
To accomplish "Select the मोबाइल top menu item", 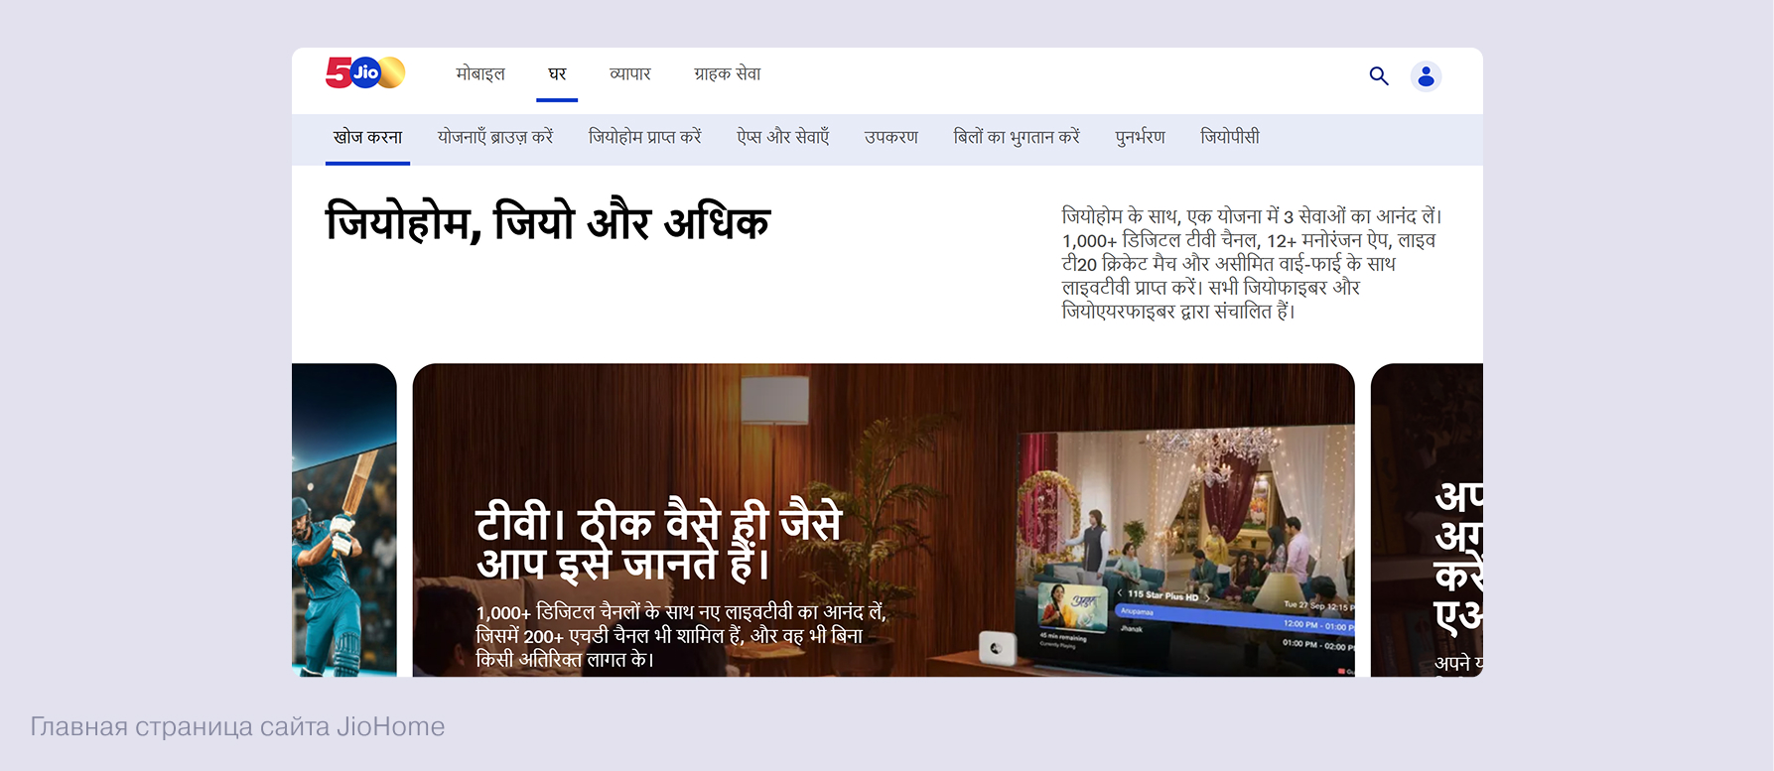I will (480, 74).
